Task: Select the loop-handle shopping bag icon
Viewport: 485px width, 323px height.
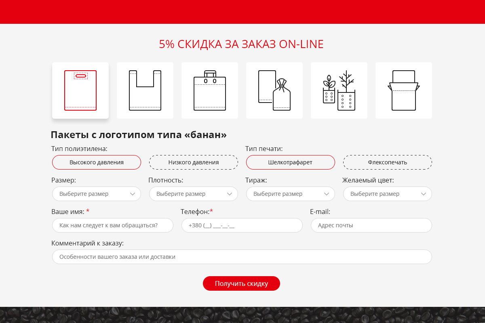Action: pos(210,90)
